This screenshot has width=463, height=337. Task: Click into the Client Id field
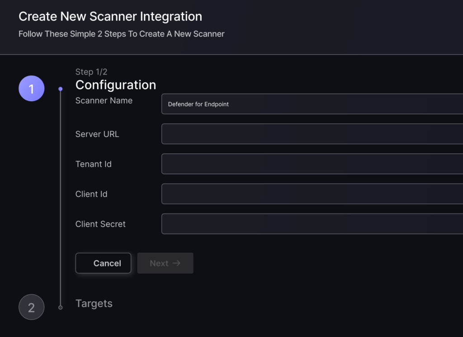312,194
